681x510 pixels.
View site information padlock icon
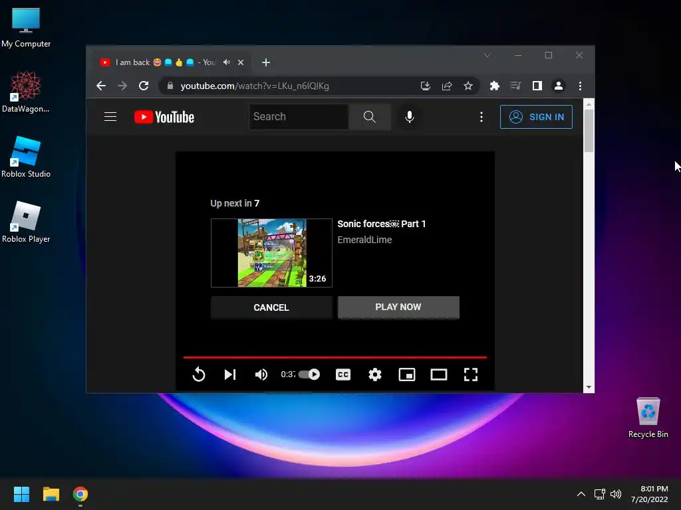tap(170, 86)
